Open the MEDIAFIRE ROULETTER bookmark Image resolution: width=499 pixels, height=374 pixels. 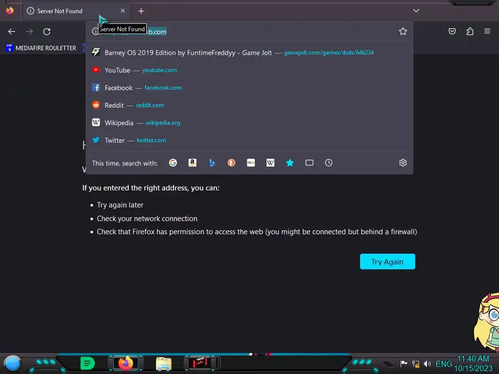(x=41, y=48)
